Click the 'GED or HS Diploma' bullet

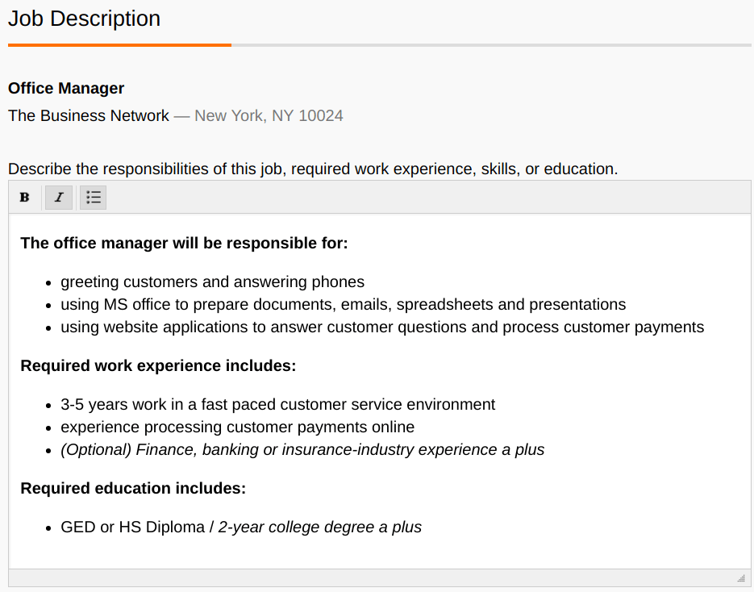click(133, 527)
